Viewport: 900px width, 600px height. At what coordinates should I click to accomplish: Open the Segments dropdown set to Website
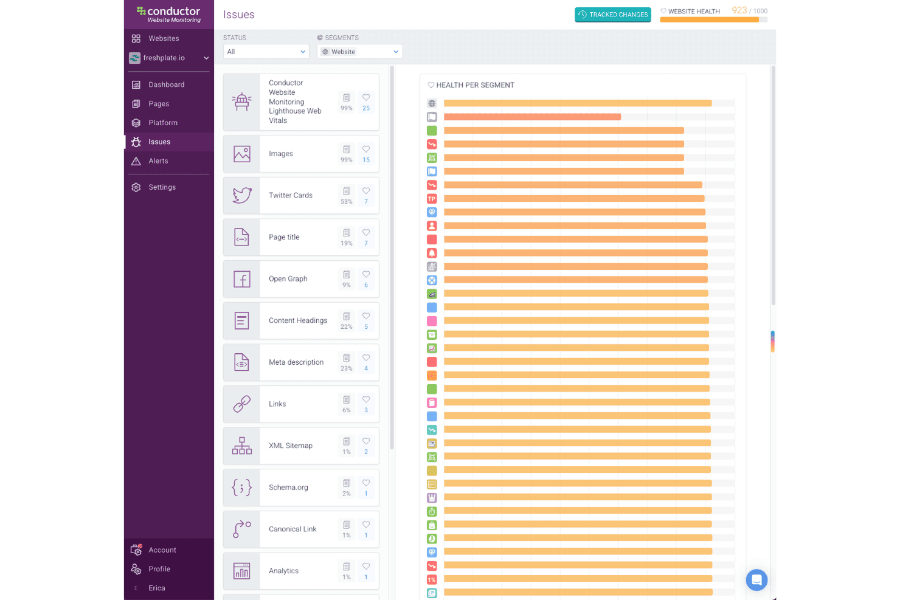pyautogui.click(x=359, y=52)
